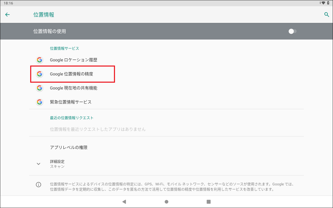Tap the 位置情報 page title
This screenshot has width=333, height=208.
(44, 15)
